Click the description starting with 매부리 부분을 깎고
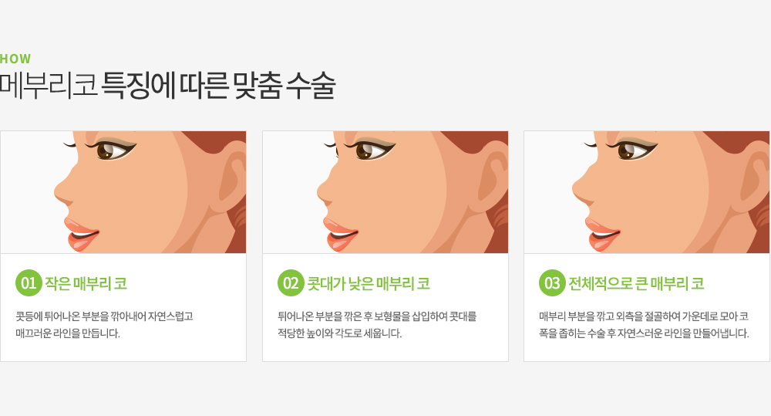The image size is (771, 416). pyautogui.click(x=644, y=325)
